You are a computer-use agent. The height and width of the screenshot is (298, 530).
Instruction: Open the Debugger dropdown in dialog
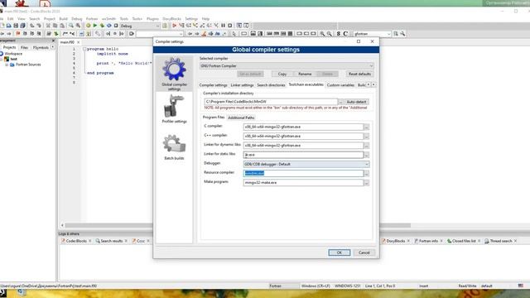306,164
